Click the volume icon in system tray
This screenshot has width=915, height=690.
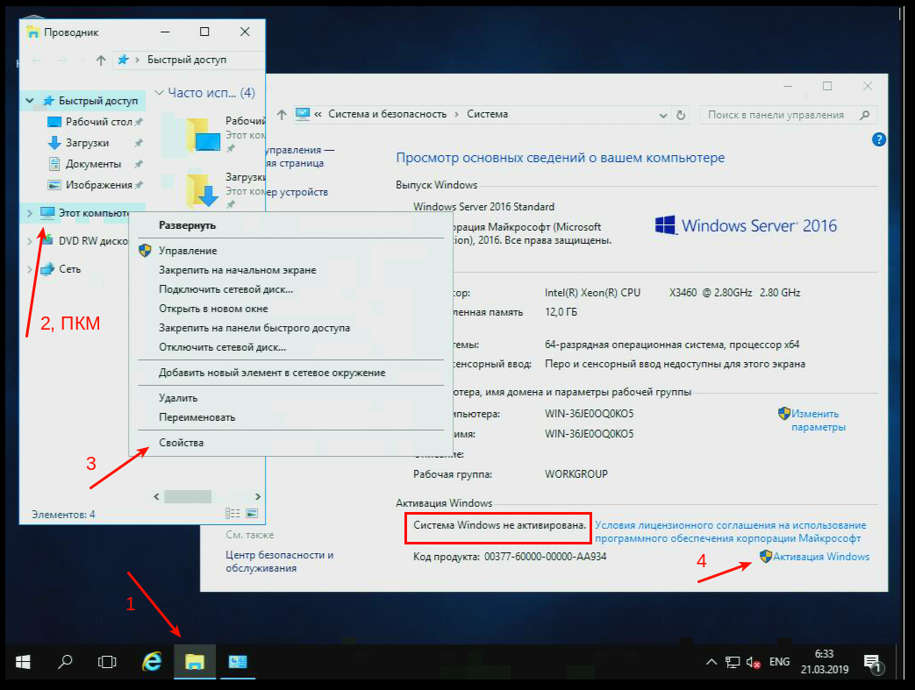[x=752, y=662]
